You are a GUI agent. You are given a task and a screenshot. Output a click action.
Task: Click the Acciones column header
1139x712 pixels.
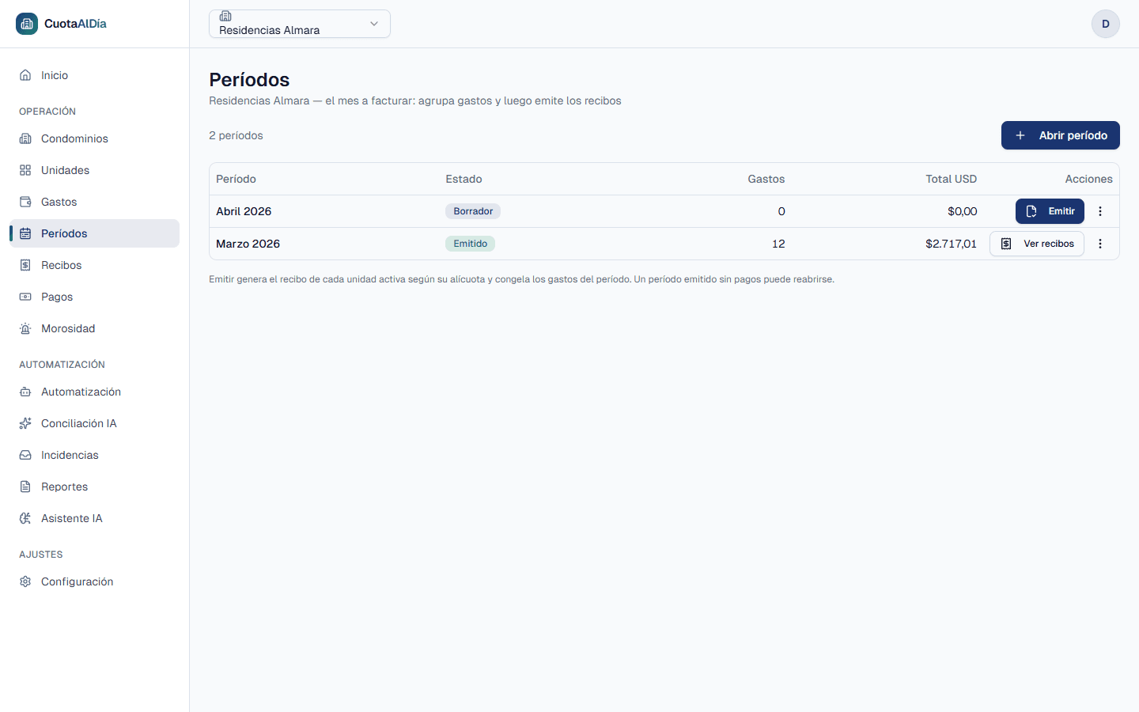coord(1088,179)
